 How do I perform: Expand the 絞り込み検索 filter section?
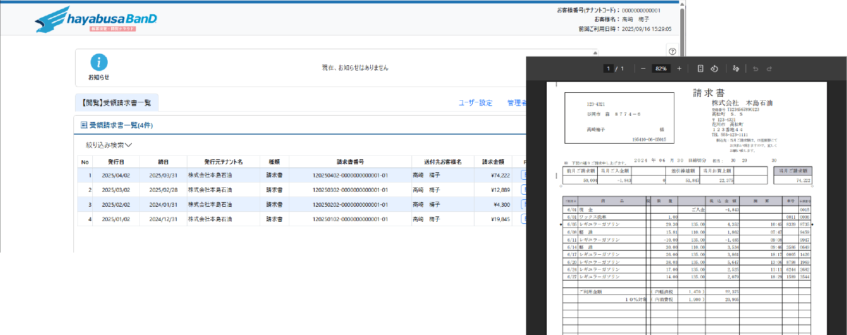point(109,145)
